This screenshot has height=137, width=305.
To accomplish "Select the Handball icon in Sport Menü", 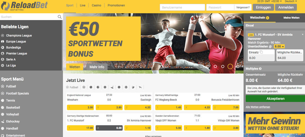I will click(x=2, y=128).
